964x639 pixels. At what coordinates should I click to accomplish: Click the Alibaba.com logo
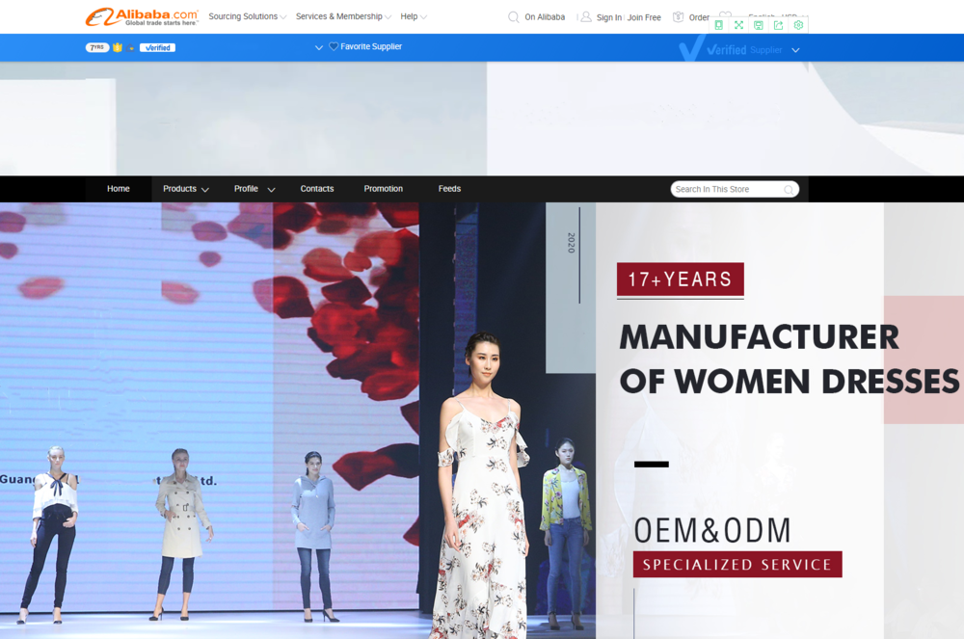point(142,16)
